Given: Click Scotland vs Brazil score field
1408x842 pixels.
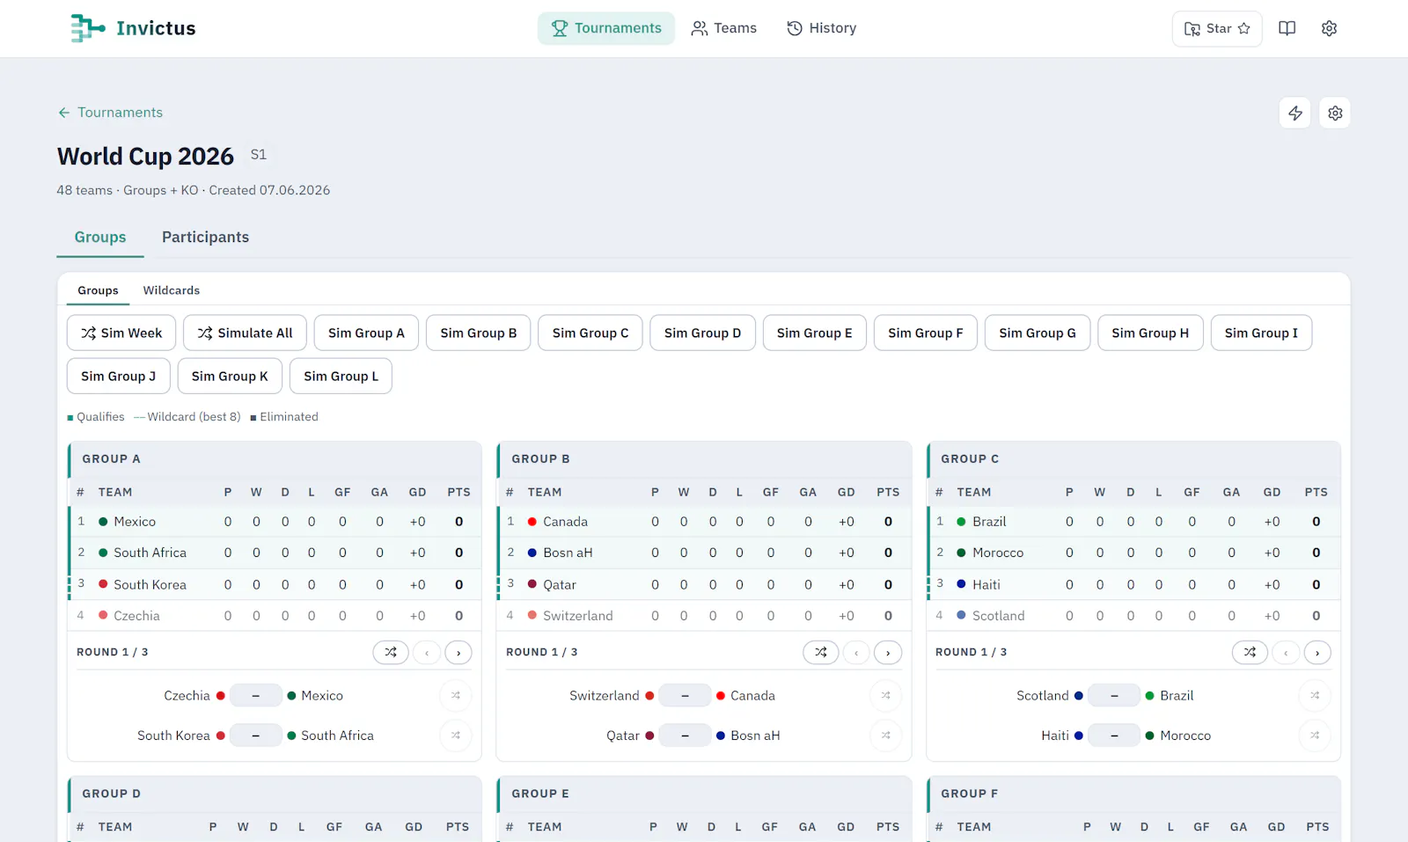Looking at the screenshot, I should tap(1115, 695).
